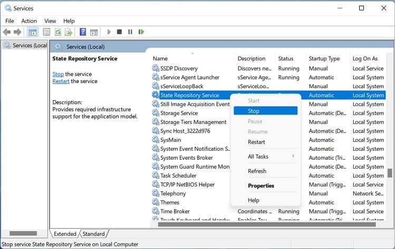Image resolution: width=395 pixels, height=249 pixels.
Task: Toggle the Show/Hide Console Tree icon
Action: [x=33, y=32]
